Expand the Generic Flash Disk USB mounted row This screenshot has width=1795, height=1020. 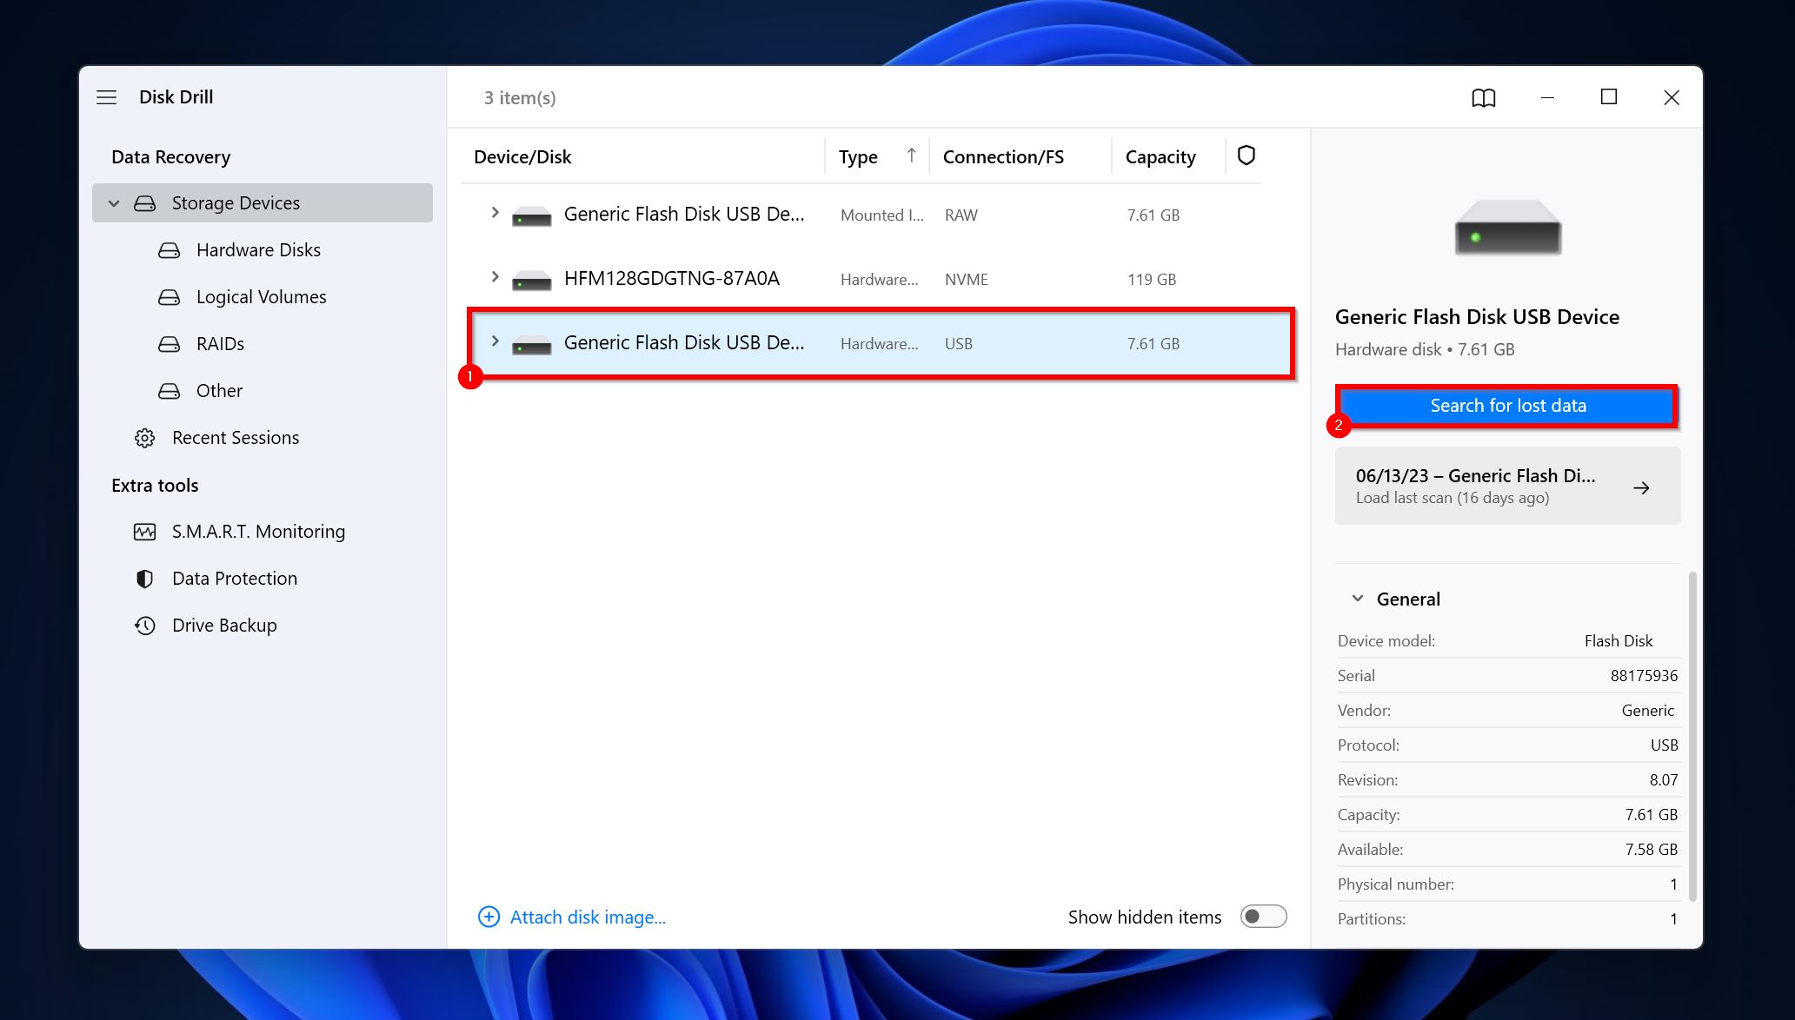[x=495, y=215]
